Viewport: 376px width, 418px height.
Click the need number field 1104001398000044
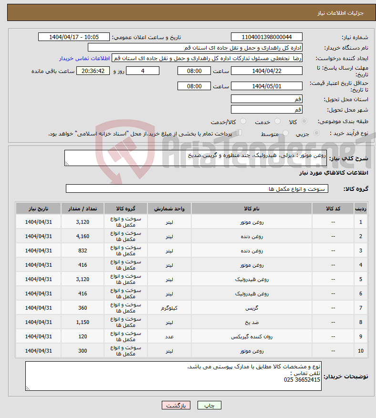pyautogui.click(x=267, y=37)
